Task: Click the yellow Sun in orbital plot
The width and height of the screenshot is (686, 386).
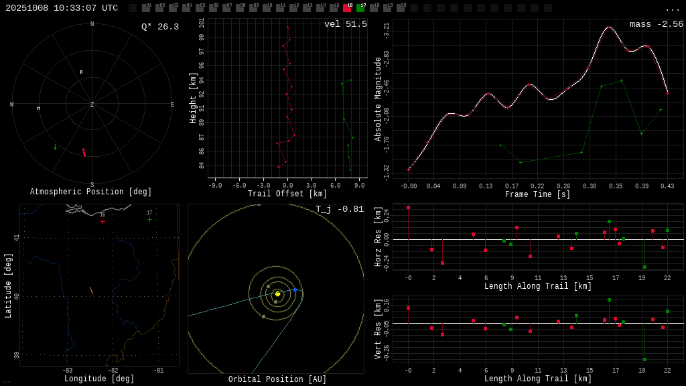Action: click(x=277, y=294)
